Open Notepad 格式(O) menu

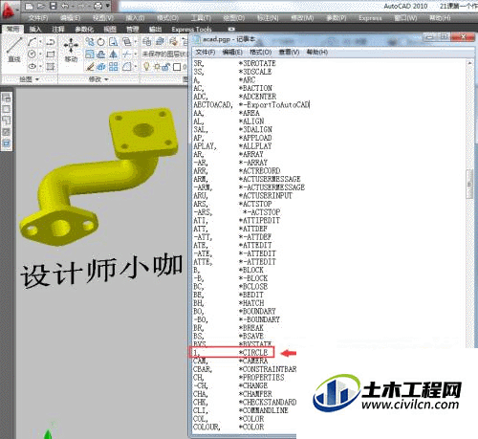click(260, 52)
